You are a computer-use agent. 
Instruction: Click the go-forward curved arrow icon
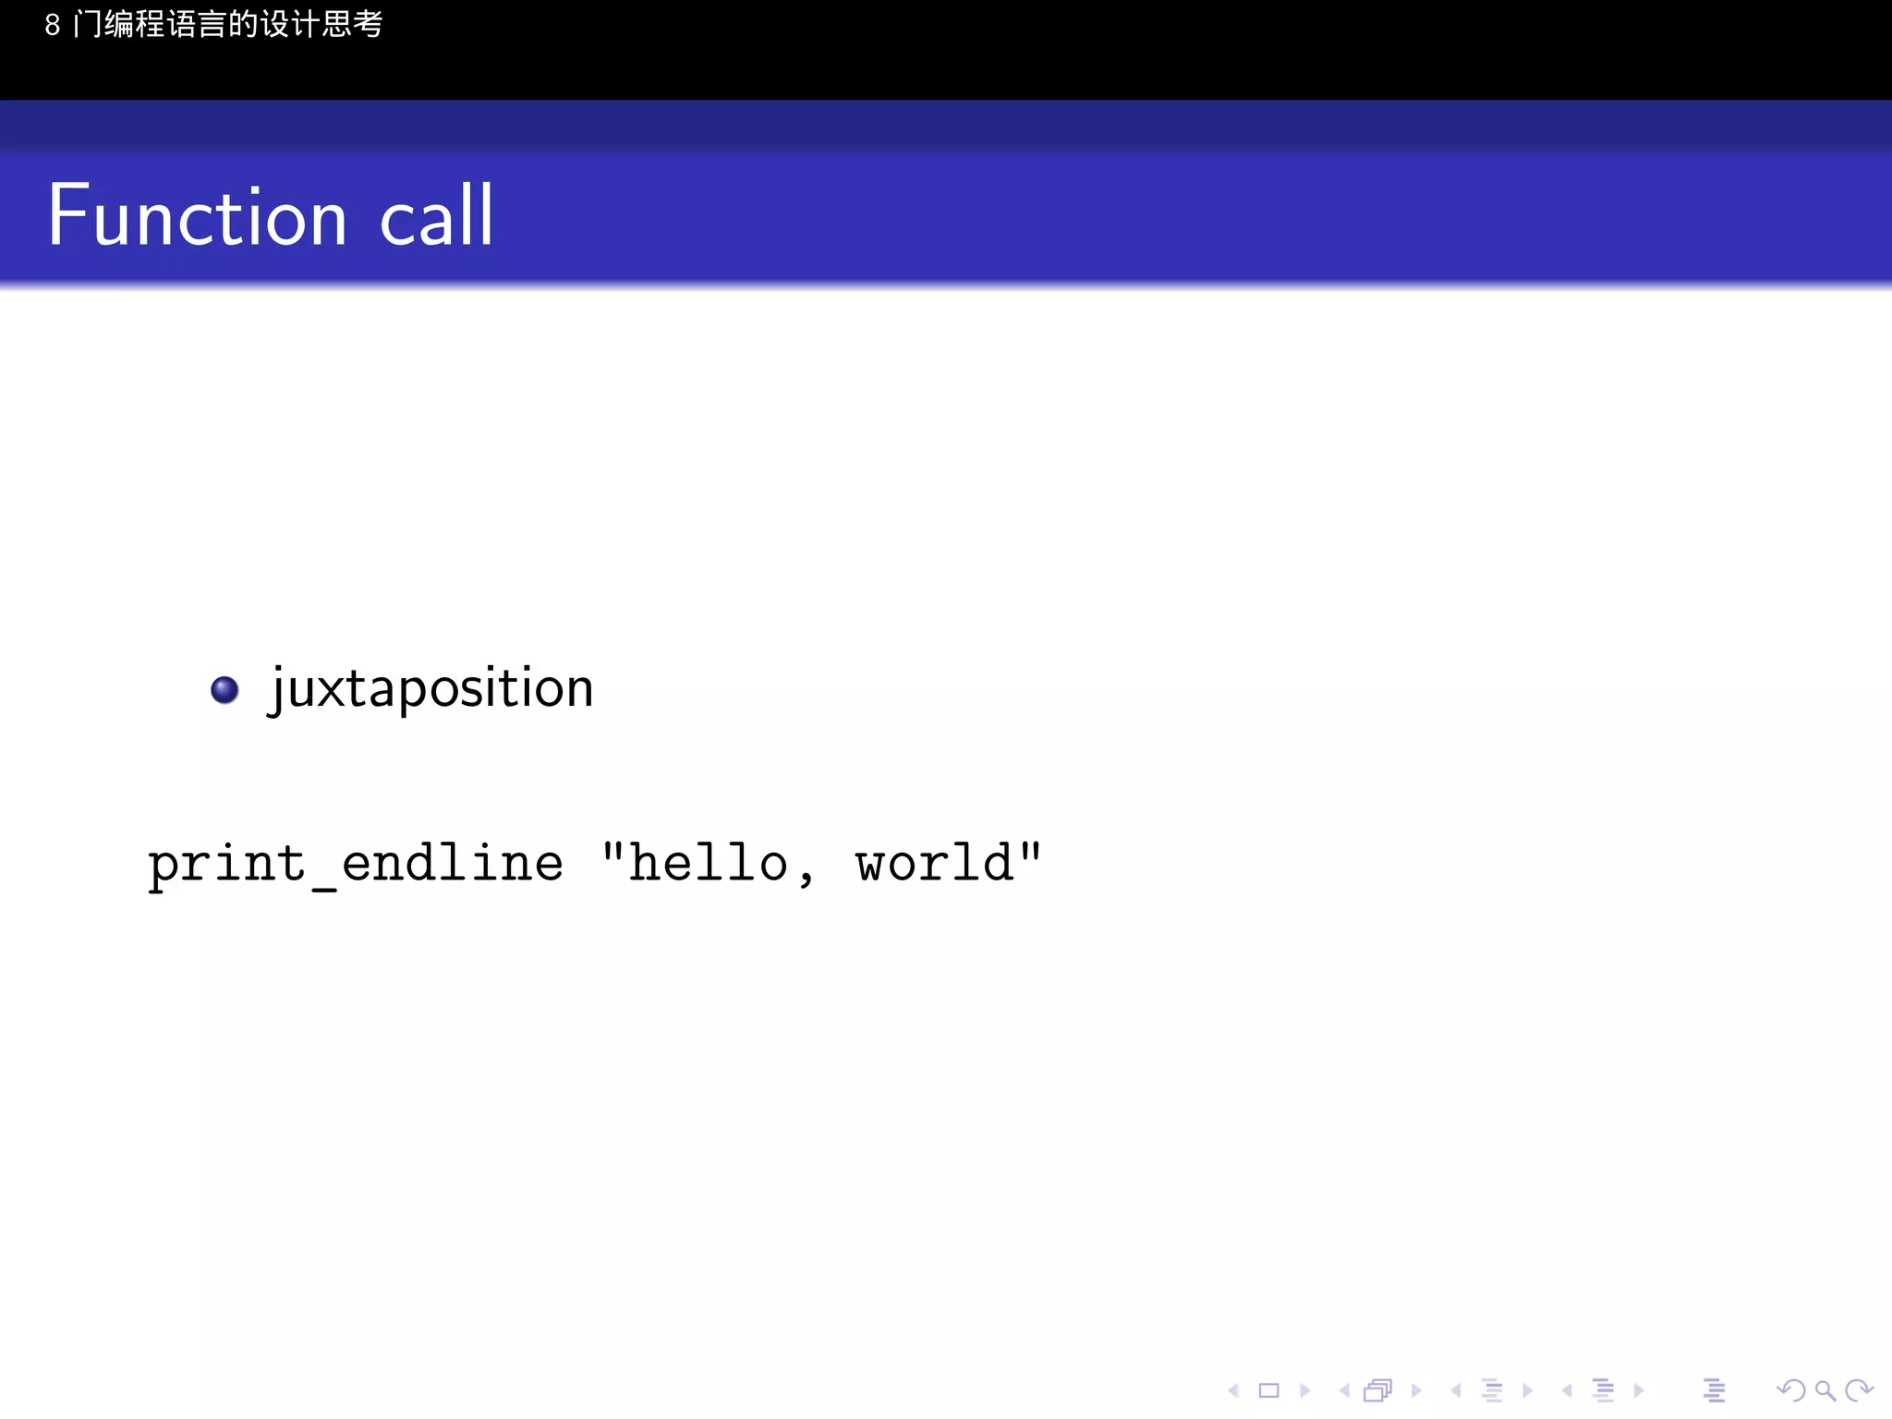click(x=1859, y=1390)
